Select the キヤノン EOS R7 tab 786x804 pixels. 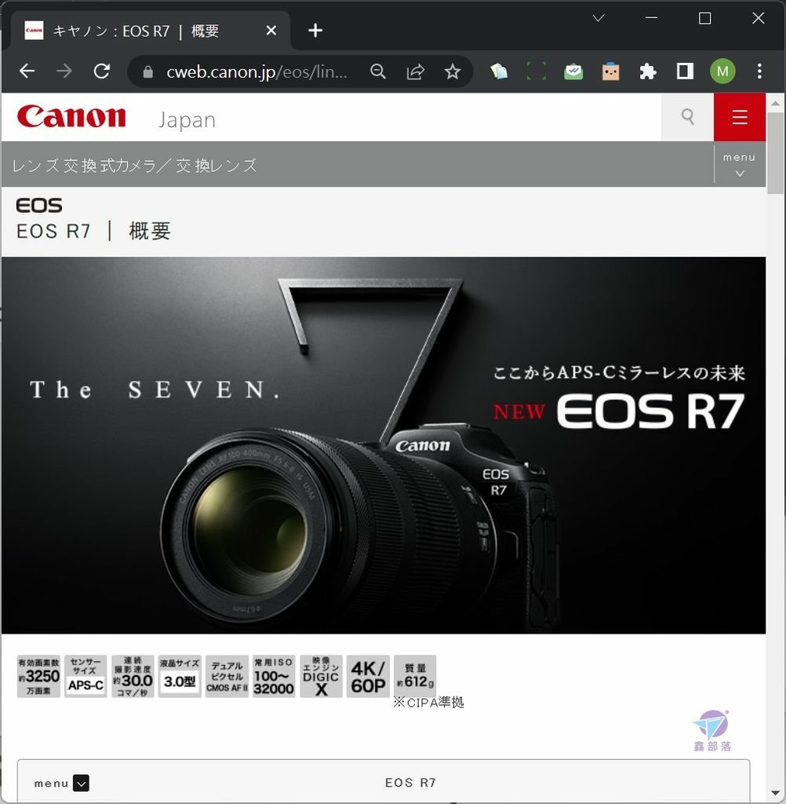pos(150,31)
